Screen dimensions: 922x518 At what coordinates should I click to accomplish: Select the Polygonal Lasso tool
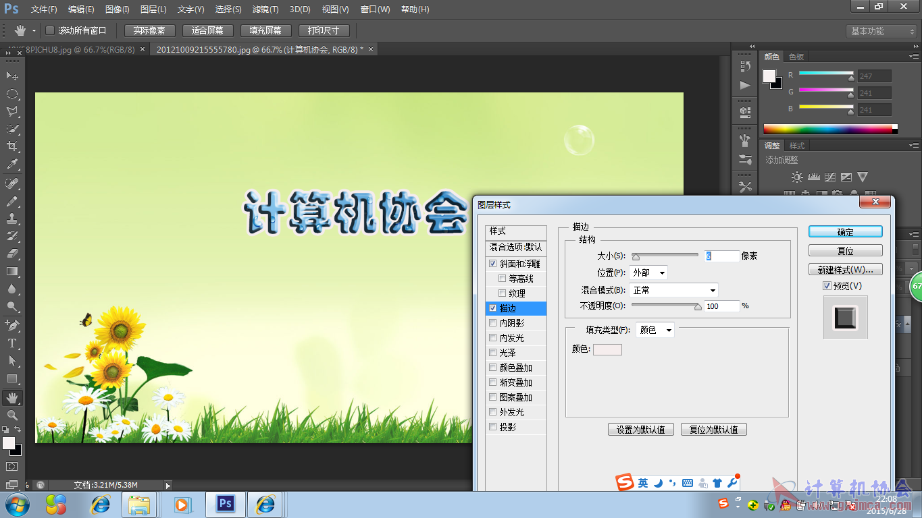[x=12, y=111]
